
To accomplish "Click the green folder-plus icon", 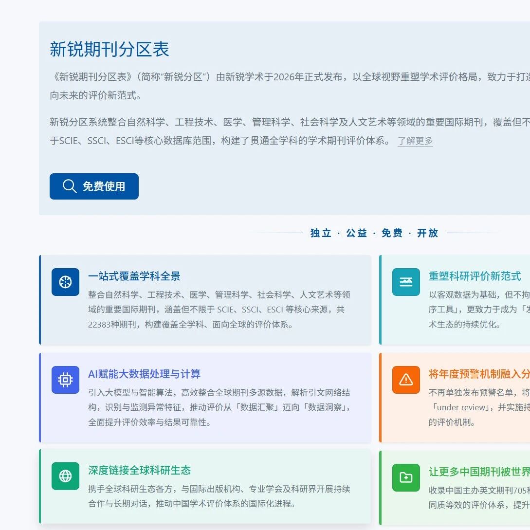I will (406, 477).
